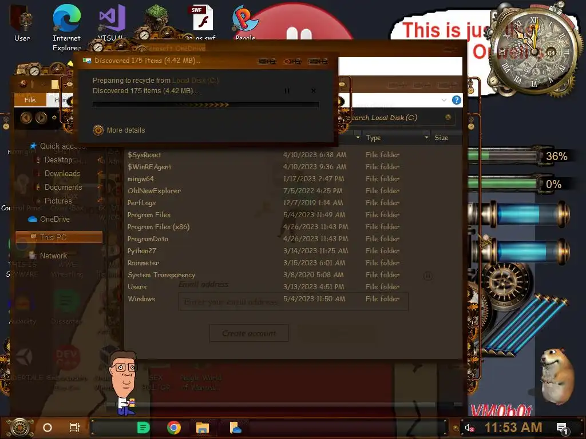Select Quick access in navigation pane
This screenshot has width=586, height=439.
pyautogui.click(x=59, y=146)
